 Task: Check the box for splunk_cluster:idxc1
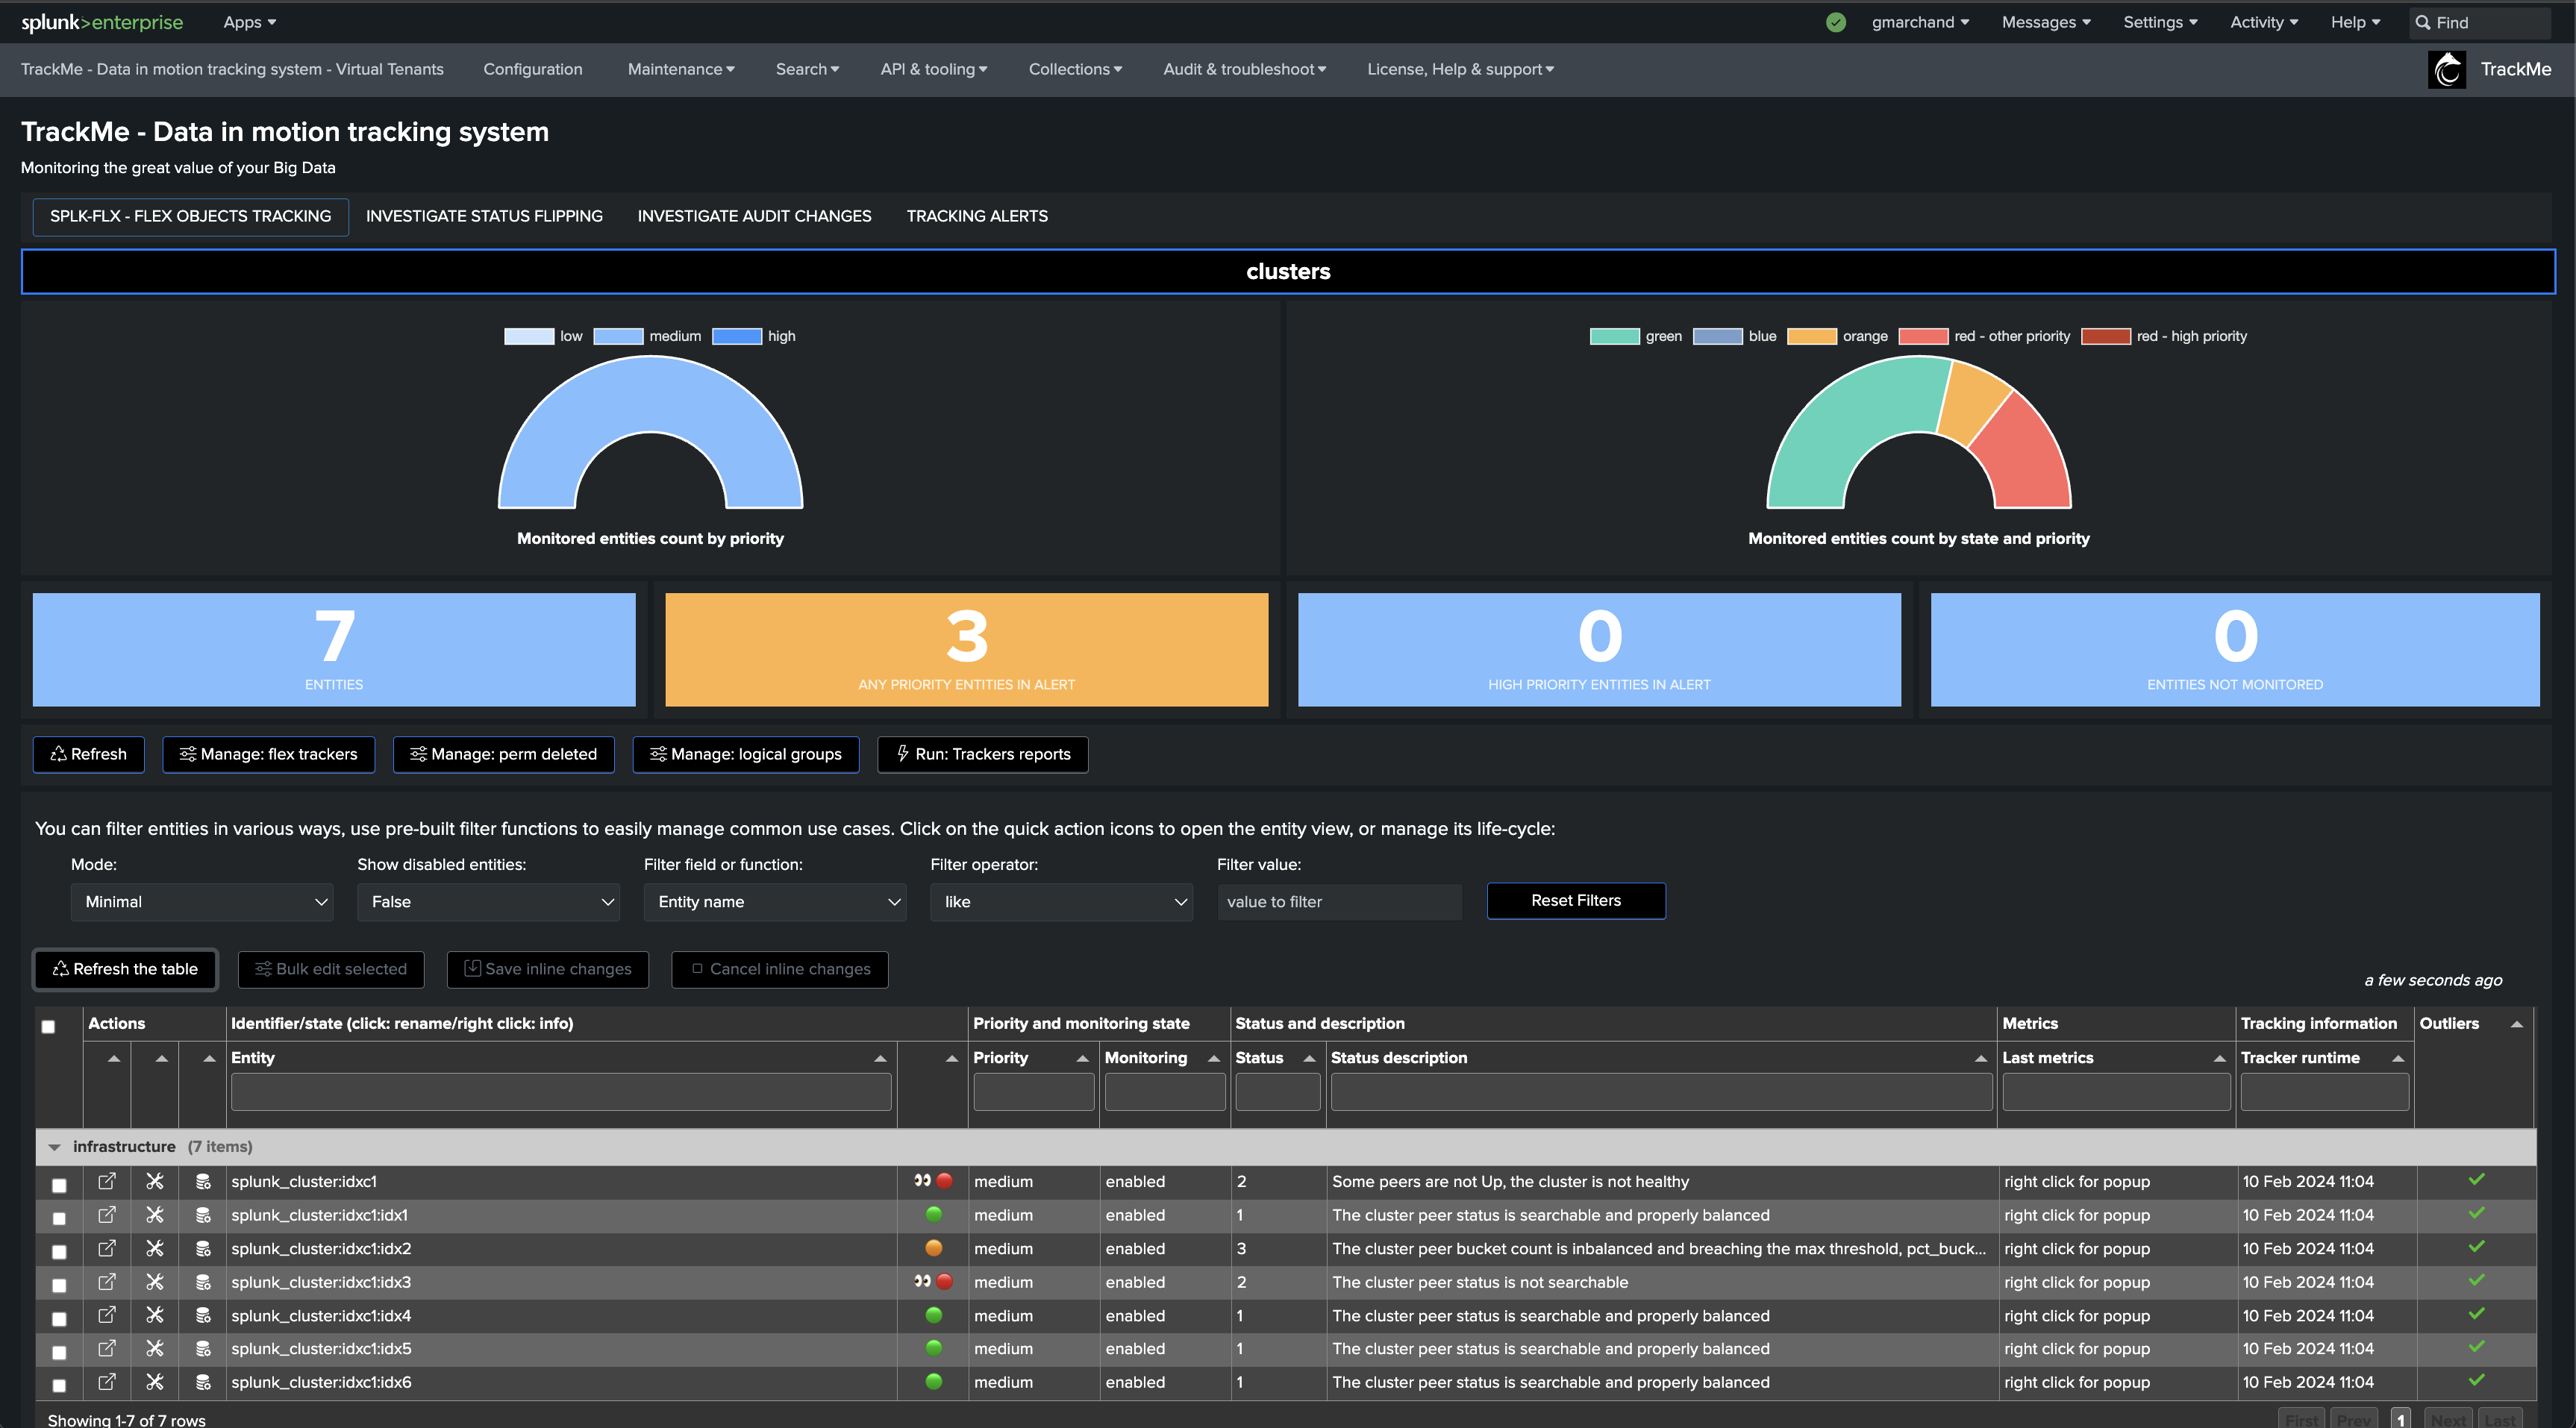59,1186
